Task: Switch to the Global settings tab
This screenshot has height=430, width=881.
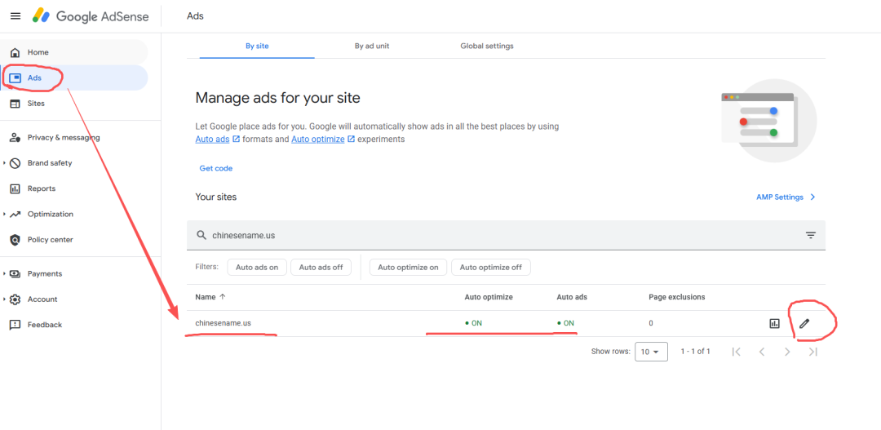Action: (x=487, y=47)
